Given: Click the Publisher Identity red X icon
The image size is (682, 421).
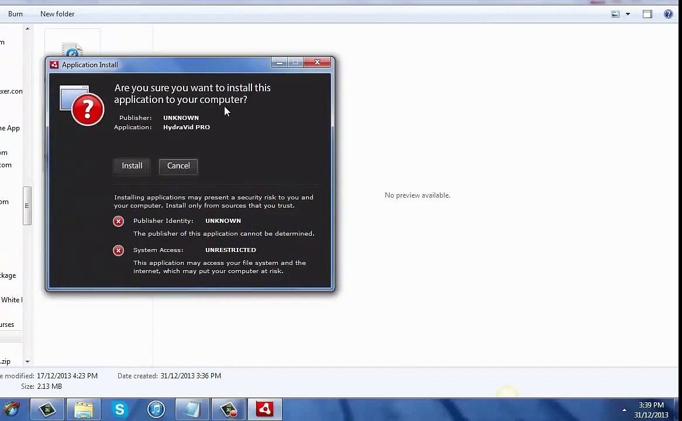Looking at the screenshot, I should (118, 222).
